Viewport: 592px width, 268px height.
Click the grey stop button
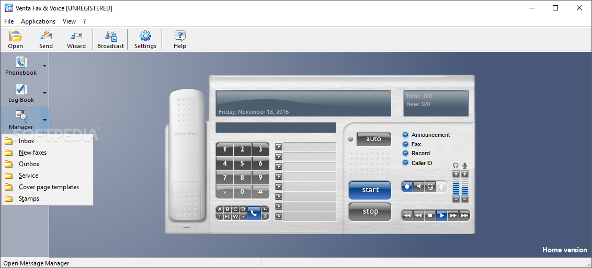tap(370, 212)
